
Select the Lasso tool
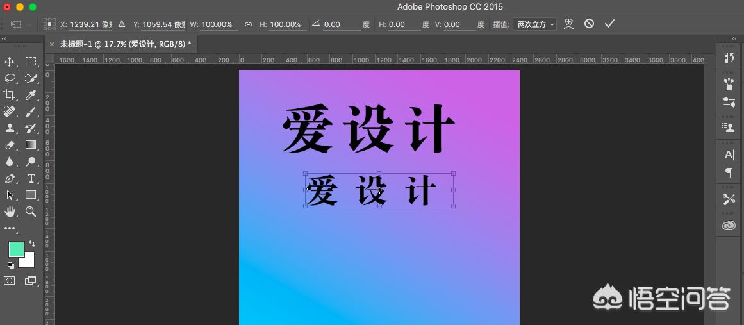click(10, 78)
